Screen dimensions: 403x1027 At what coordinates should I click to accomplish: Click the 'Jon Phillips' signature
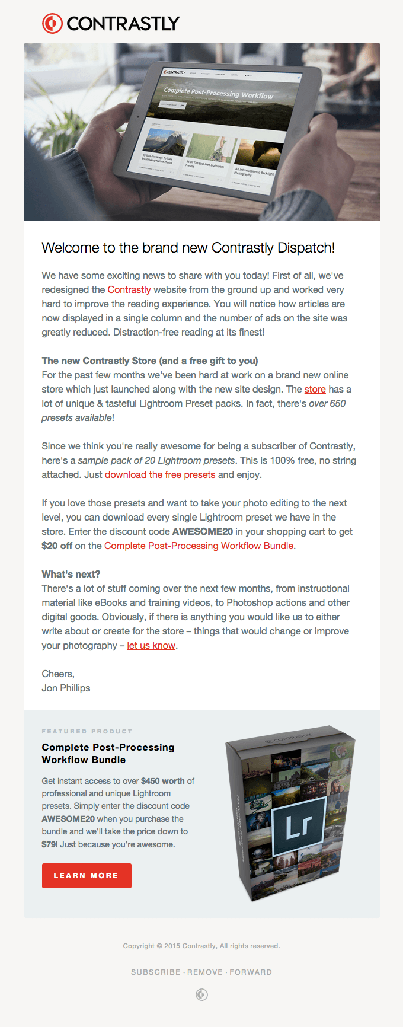click(x=66, y=688)
